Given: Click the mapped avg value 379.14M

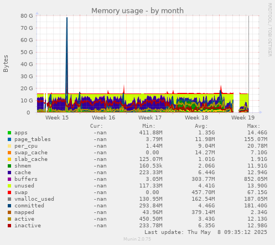Looking at the screenshot, I should 203,212.
